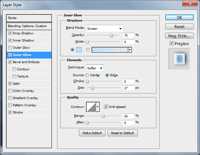Set Source to Center

tap(87, 75)
